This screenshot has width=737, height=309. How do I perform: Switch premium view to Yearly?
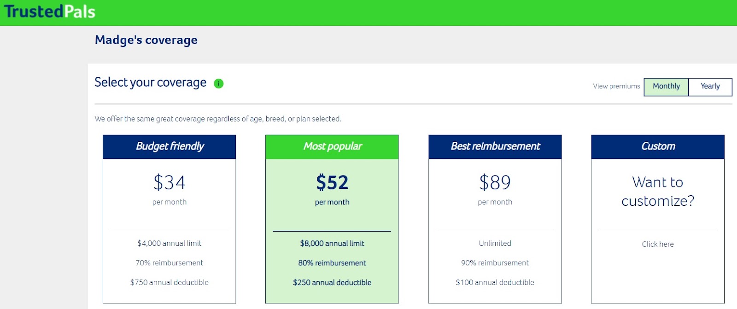coord(710,87)
